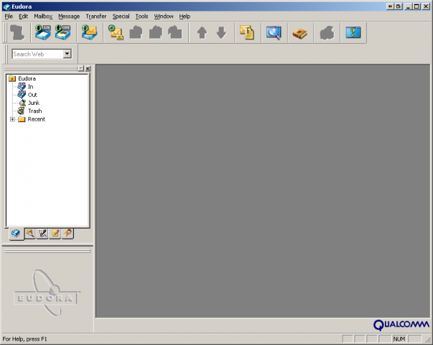Click into the Search Web field
The image size is (433, 345).
click(38, 54)
